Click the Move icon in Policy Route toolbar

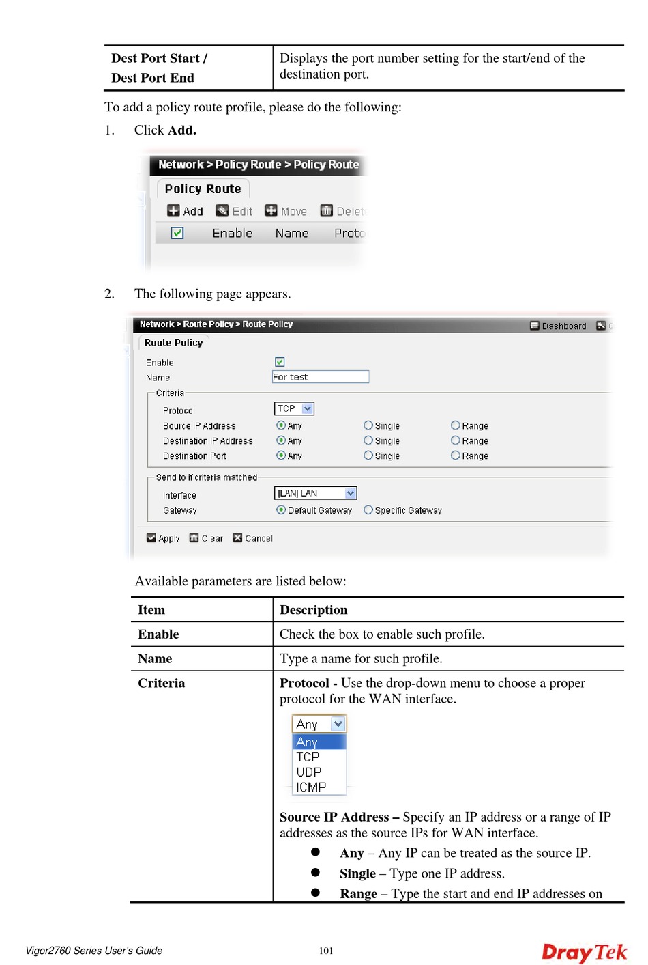tap(271, 211)
